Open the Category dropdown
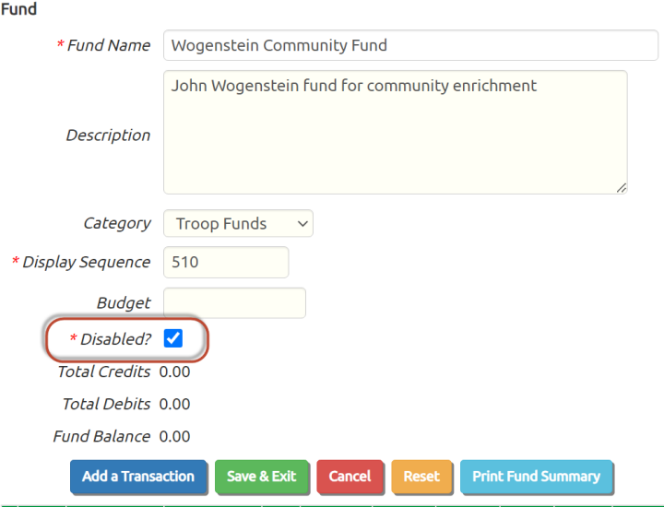664x507 pixels. click(x=238, y=223)
